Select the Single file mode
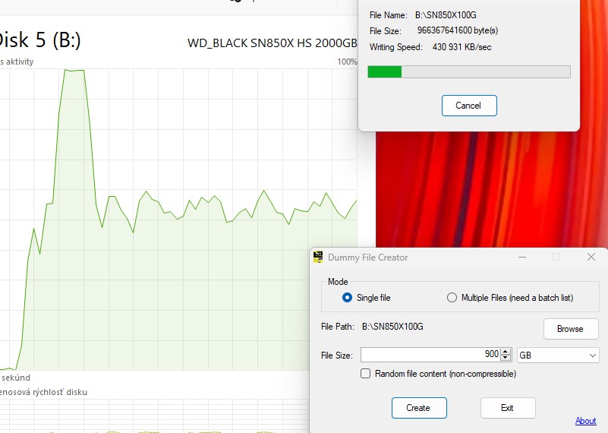608x433 pixels. [x=348, y=298]
